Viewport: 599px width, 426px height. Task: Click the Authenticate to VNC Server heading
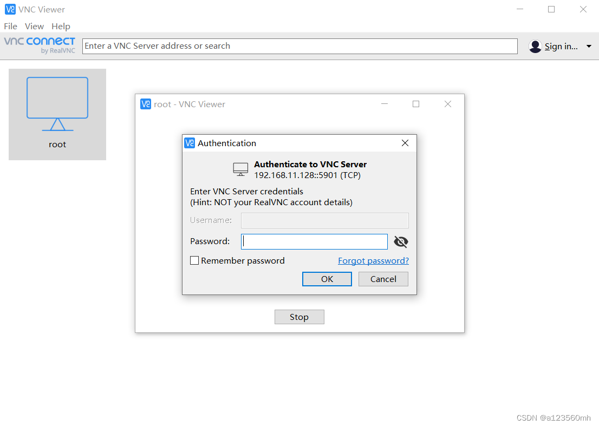[x=310, y=164]
